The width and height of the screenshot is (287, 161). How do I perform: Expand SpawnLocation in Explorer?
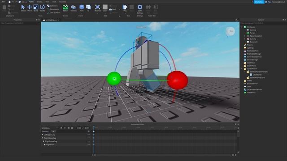pos(245,36)
